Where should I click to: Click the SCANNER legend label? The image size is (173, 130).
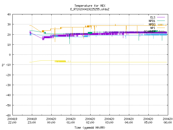(149, 31)
